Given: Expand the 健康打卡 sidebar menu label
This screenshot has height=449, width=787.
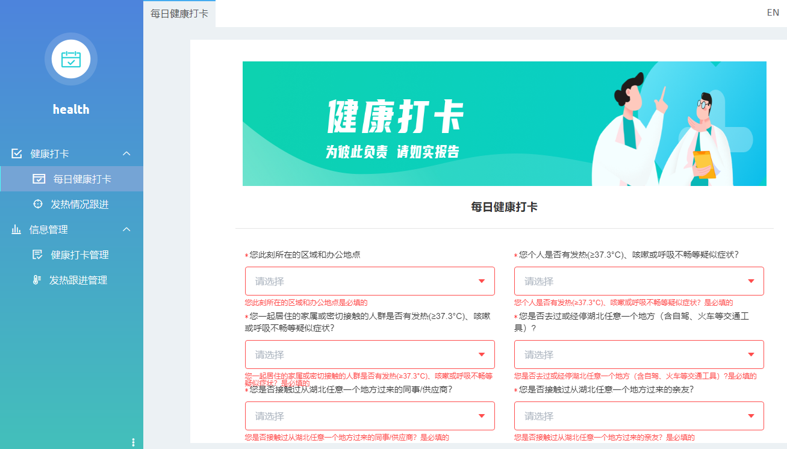Looking at the screenshot, I should tap(49, 153).
